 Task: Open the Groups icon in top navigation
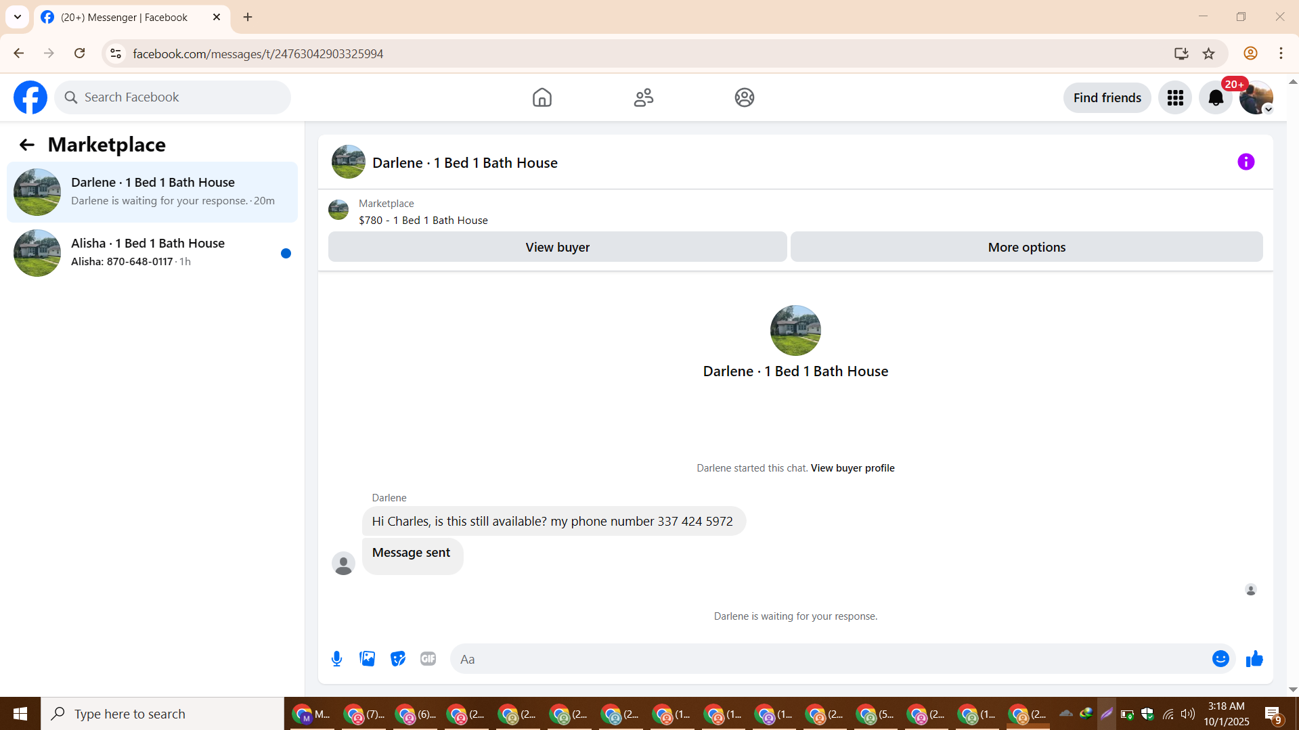click(x=745, y=97)
